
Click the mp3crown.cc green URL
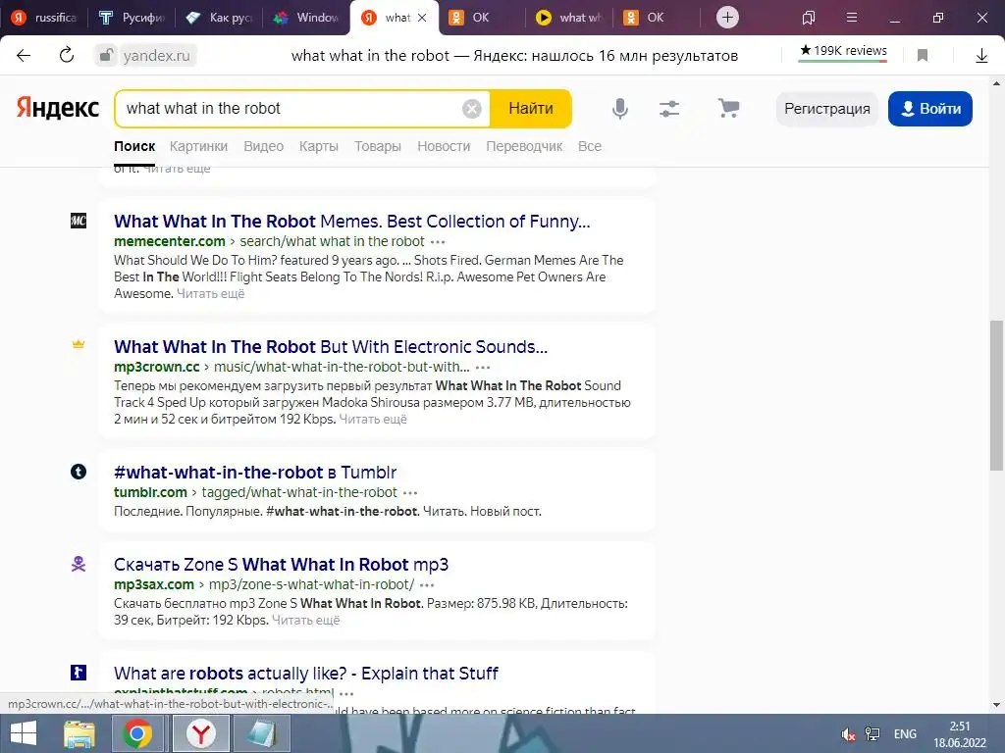pyautogui.click(x=157, y=367)
